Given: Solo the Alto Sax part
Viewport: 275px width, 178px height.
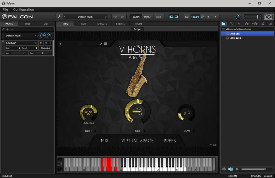Looking at the screenshot, I should pyautogui.click(x=50, y=43).
